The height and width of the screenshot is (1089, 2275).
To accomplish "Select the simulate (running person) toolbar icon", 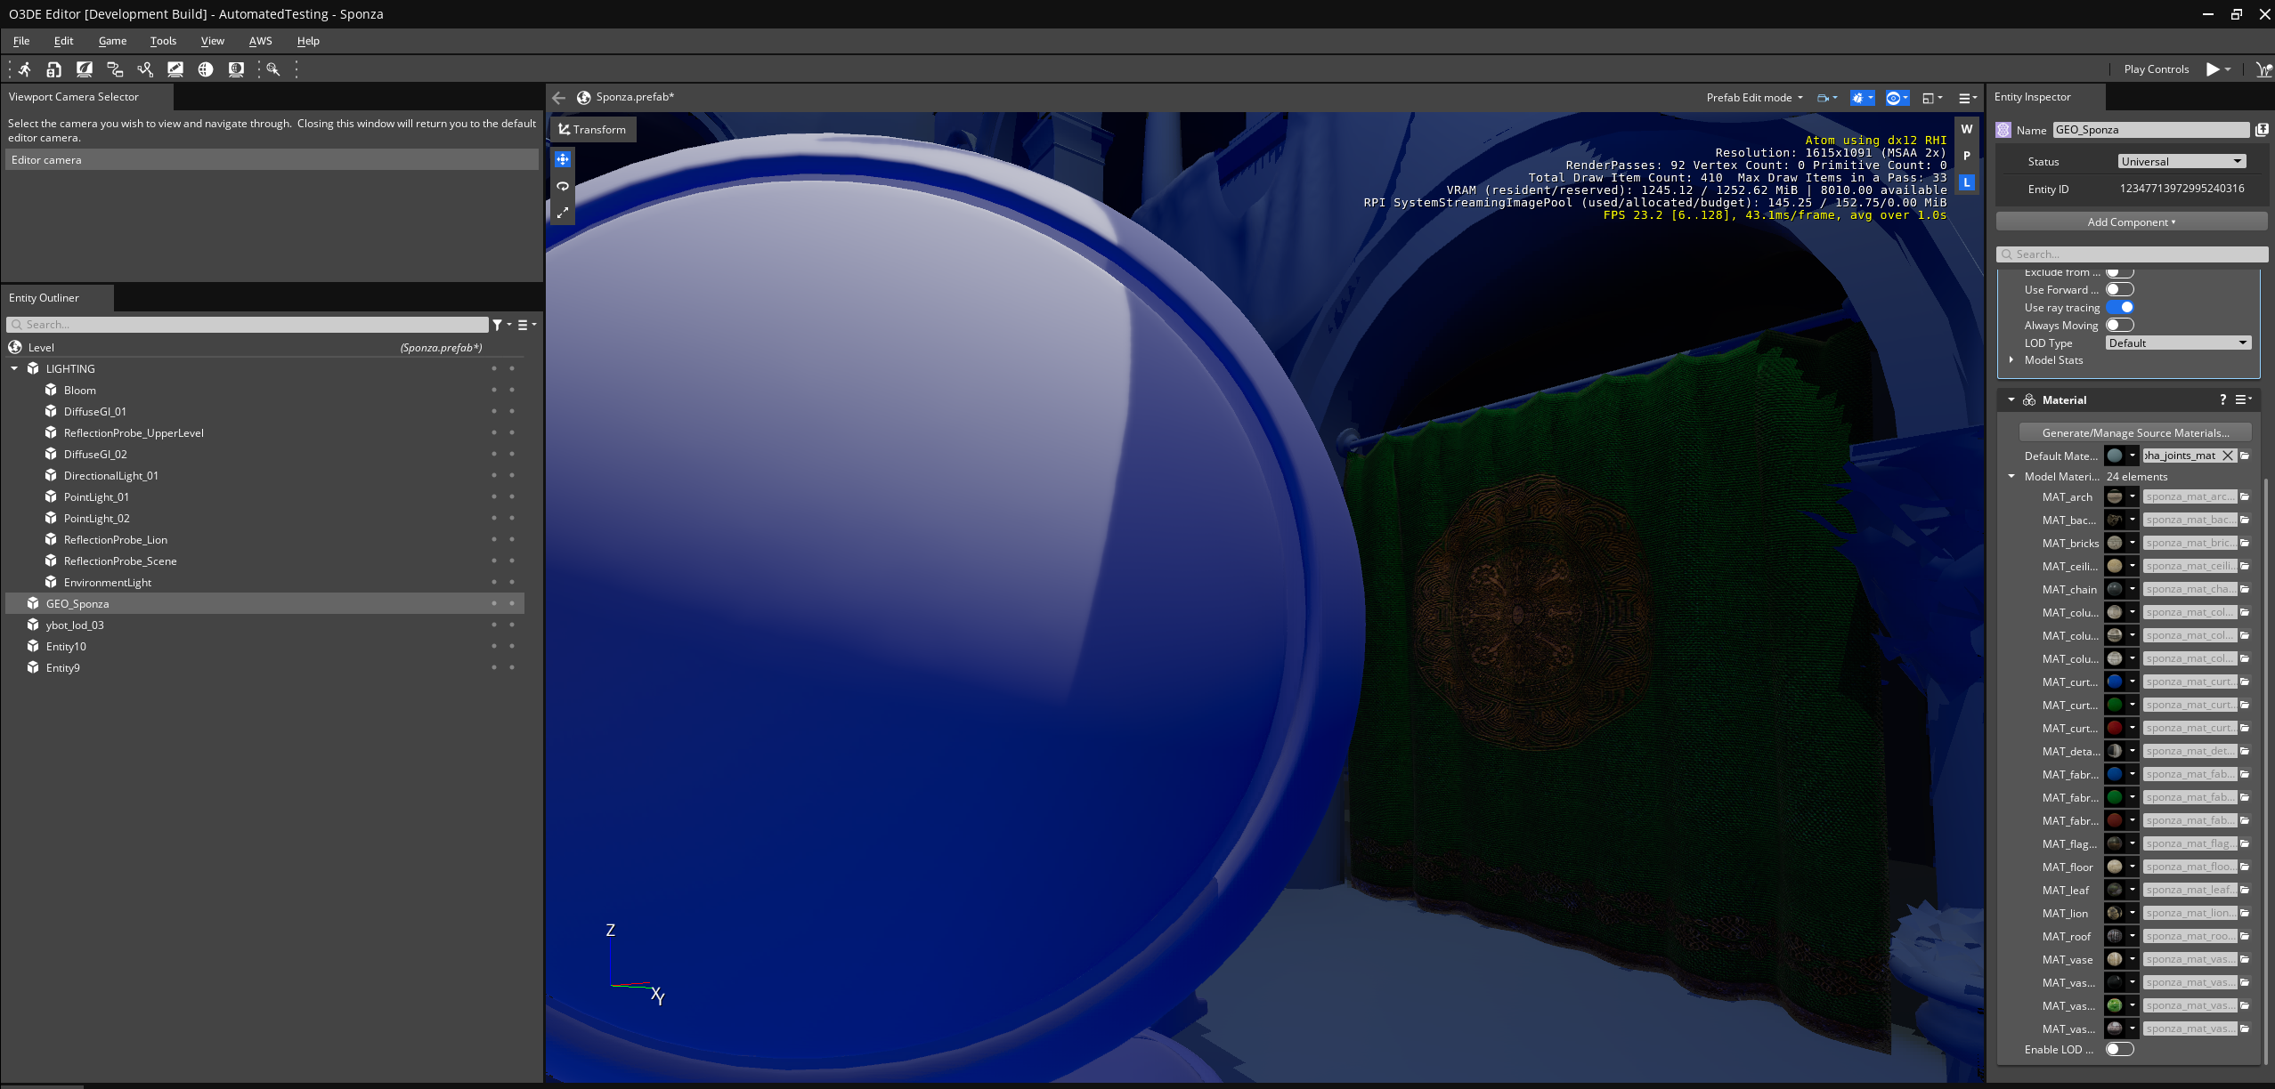I will coord(24,69).
